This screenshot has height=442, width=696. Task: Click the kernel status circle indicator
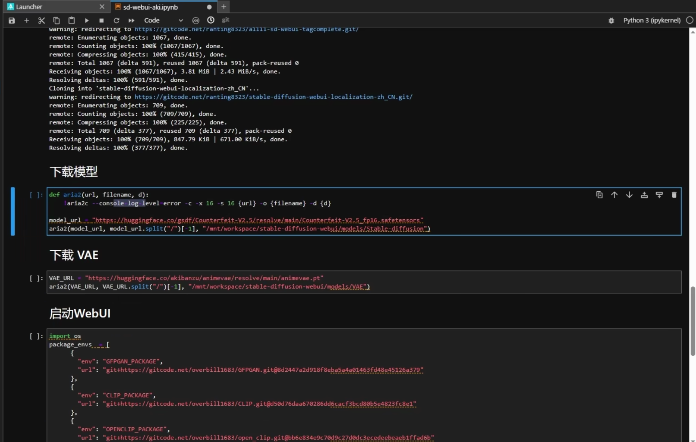pyautogui.click(x=690, y=20)
